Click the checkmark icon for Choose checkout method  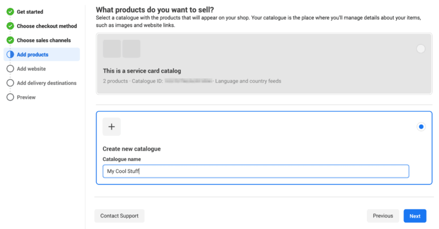(x=10, y=26)
